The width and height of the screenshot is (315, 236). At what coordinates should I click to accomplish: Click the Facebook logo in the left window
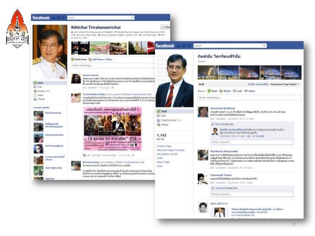coord(41,18)
